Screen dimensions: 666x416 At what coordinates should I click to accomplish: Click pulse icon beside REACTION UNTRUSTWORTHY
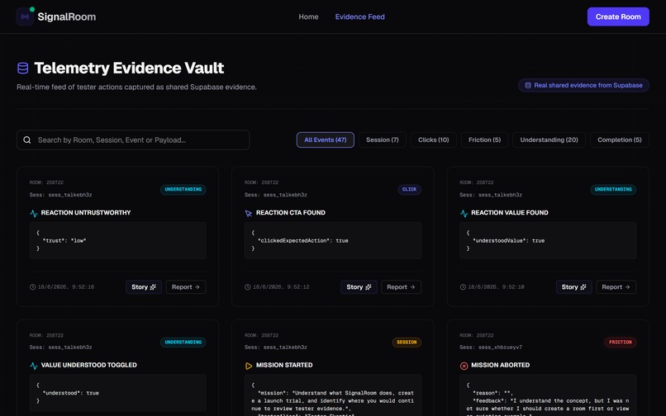tap(34, 213)
